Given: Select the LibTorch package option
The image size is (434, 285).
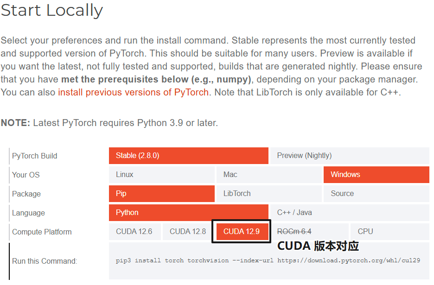Looking at the screenshot, I should tap(269, 194).
